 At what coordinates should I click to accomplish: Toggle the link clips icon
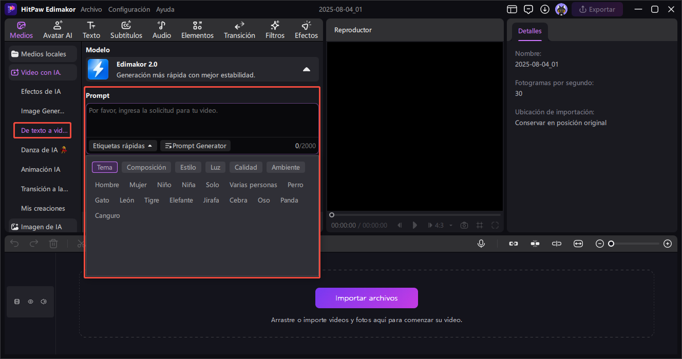pyautogui.click(x=513, y=244)
